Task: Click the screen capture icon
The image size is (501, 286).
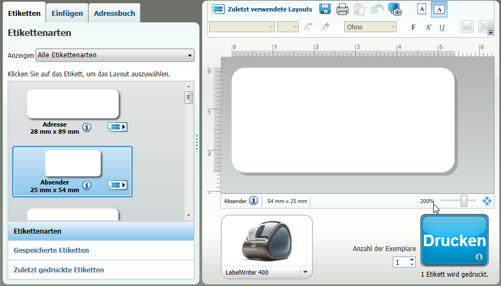Action: (x=395, y=9)
